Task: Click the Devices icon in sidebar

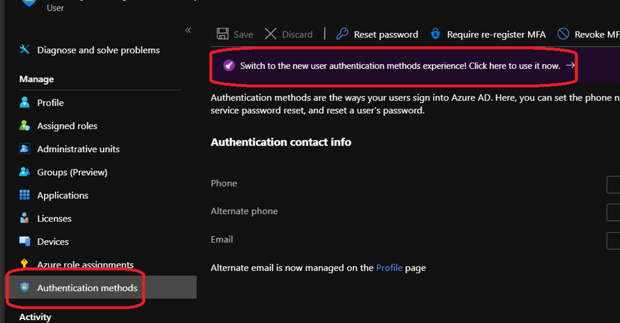Action: coord(25,241)
